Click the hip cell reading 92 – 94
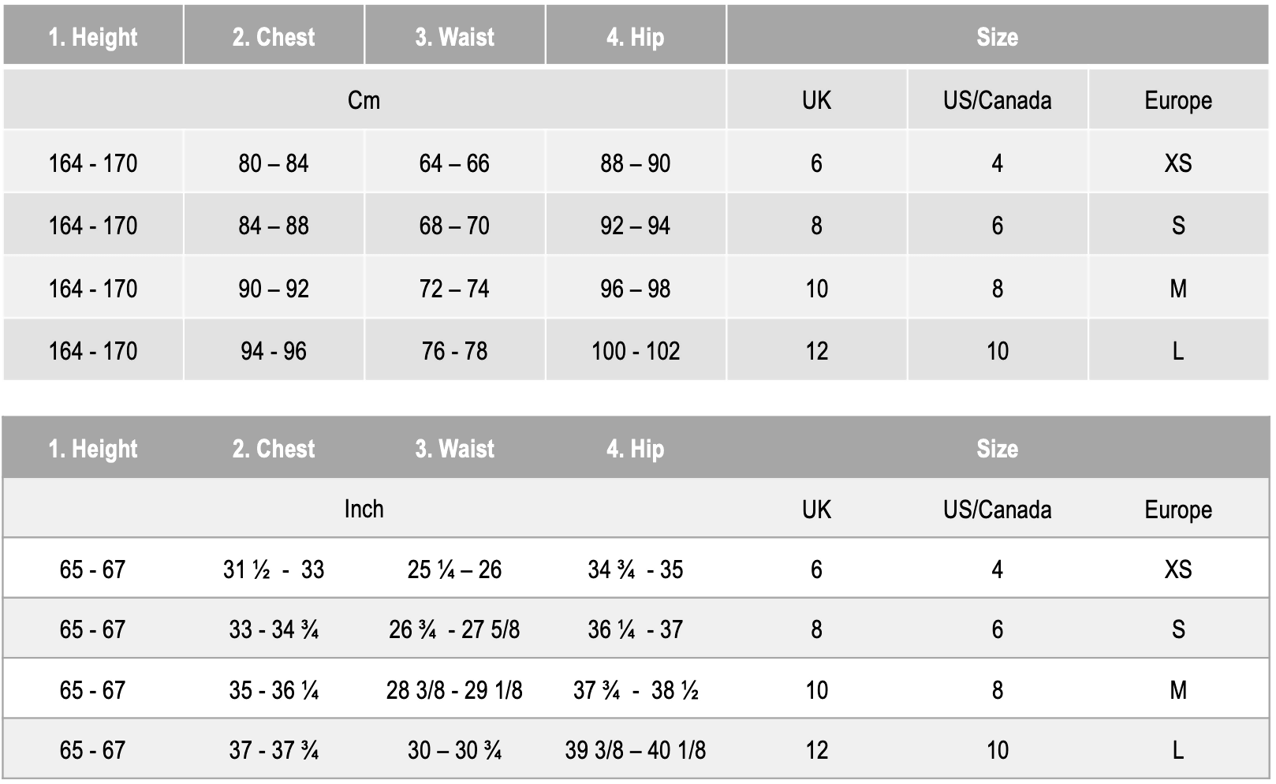Screen dimensions: 1276x784 635,226
